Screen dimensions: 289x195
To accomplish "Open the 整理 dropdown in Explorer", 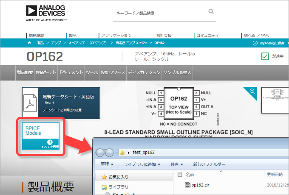I will point(107,164).
